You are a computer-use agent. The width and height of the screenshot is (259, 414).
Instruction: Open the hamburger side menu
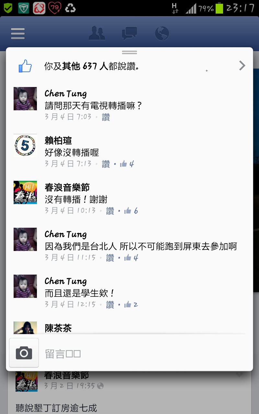coord(18,34)
